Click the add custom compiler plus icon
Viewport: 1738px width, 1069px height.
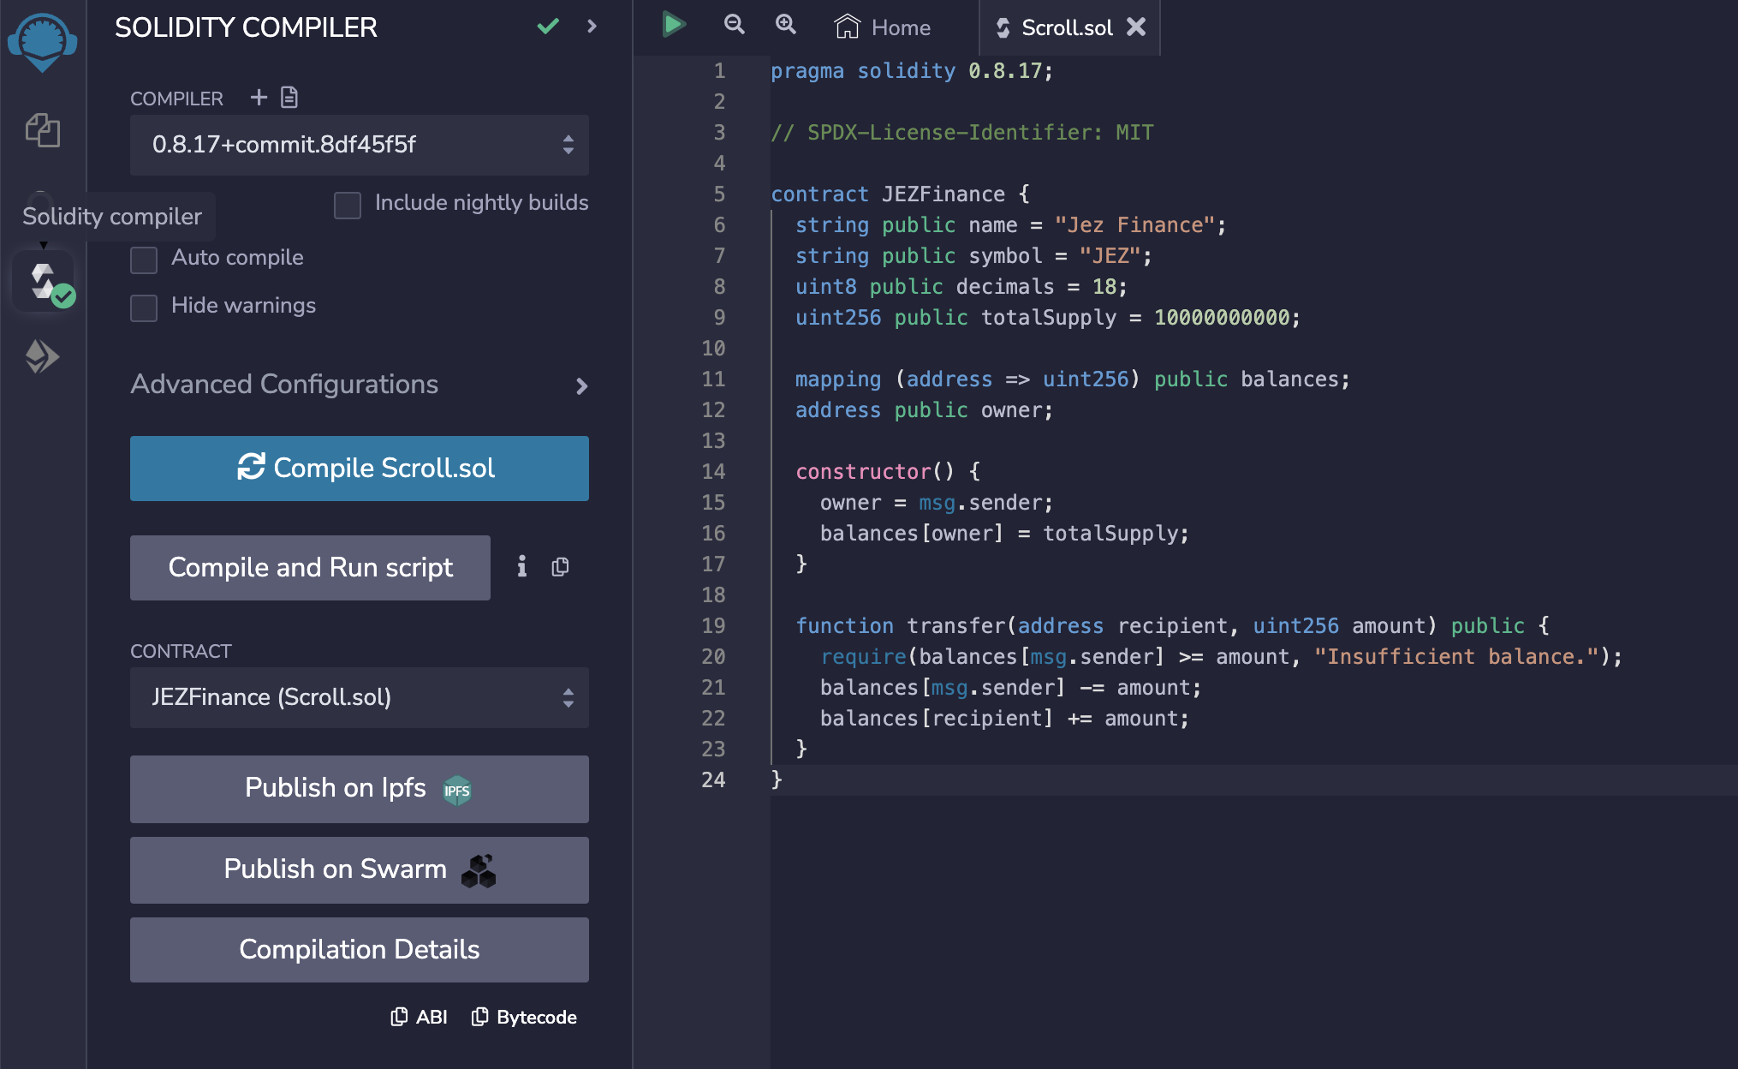259,98
